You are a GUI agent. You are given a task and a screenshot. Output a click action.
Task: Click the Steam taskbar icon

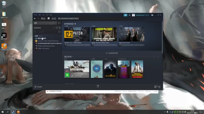[13, 112]
